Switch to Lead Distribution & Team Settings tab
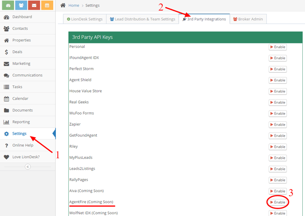This screenshot has width=305, height=216. click(142, 19)
